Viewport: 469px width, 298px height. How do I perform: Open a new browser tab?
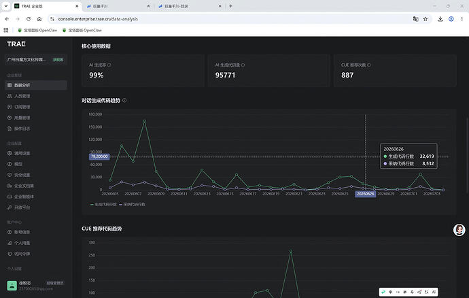[230, 6]
